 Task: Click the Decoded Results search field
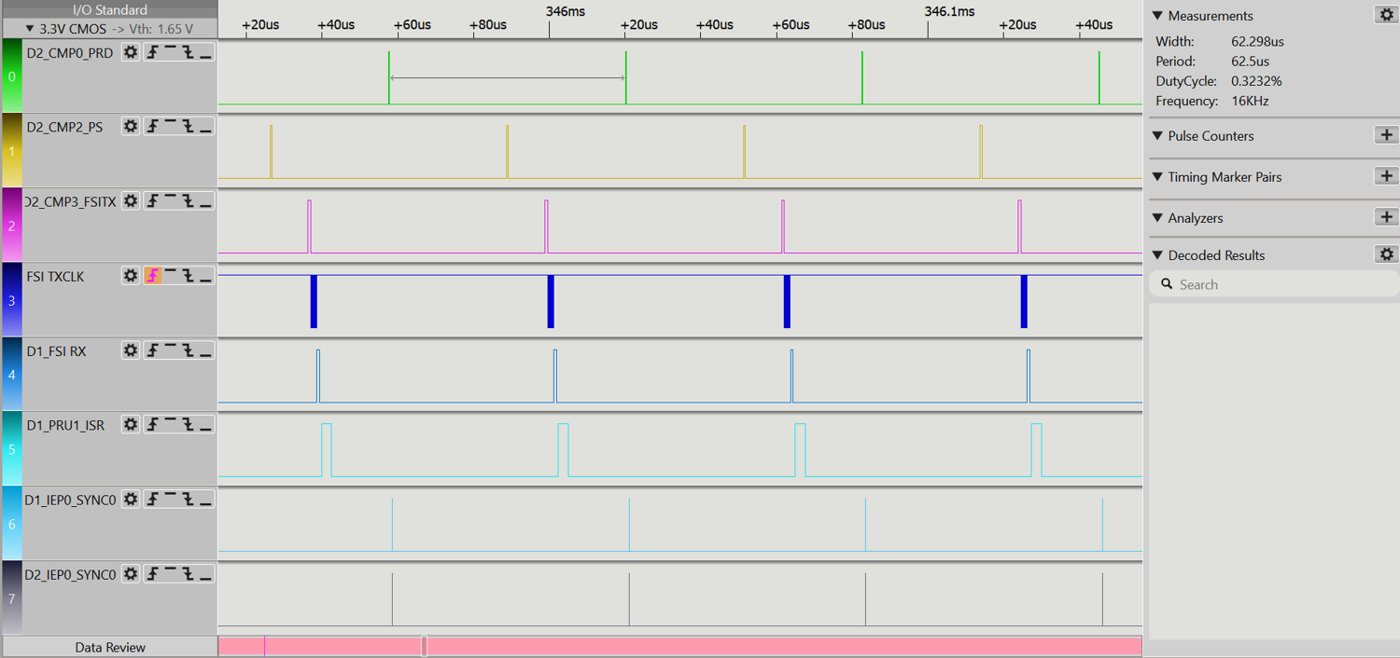point(1279,284)
